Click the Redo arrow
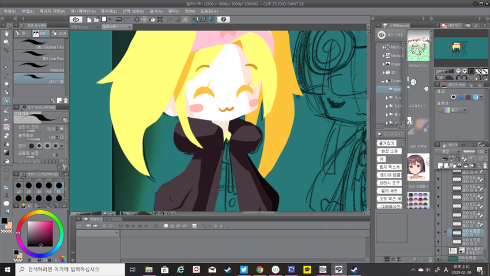 click(126, 20)
